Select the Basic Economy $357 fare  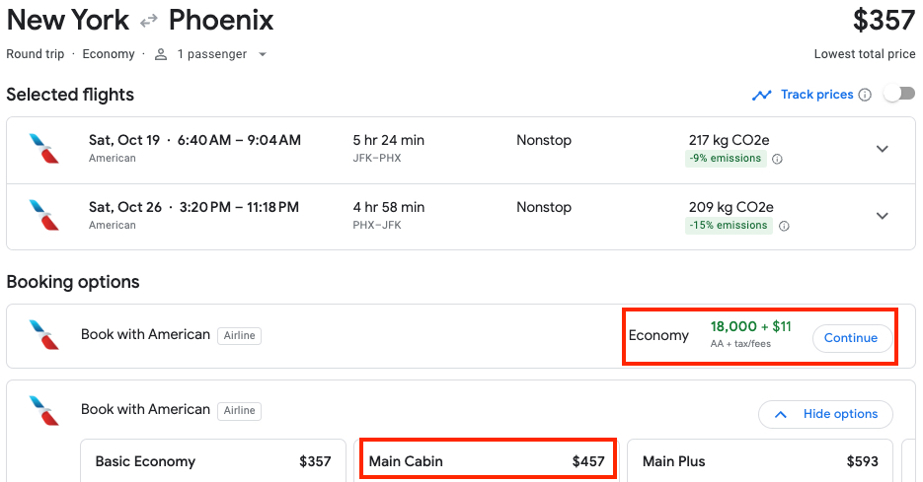(x=213, y=461)
